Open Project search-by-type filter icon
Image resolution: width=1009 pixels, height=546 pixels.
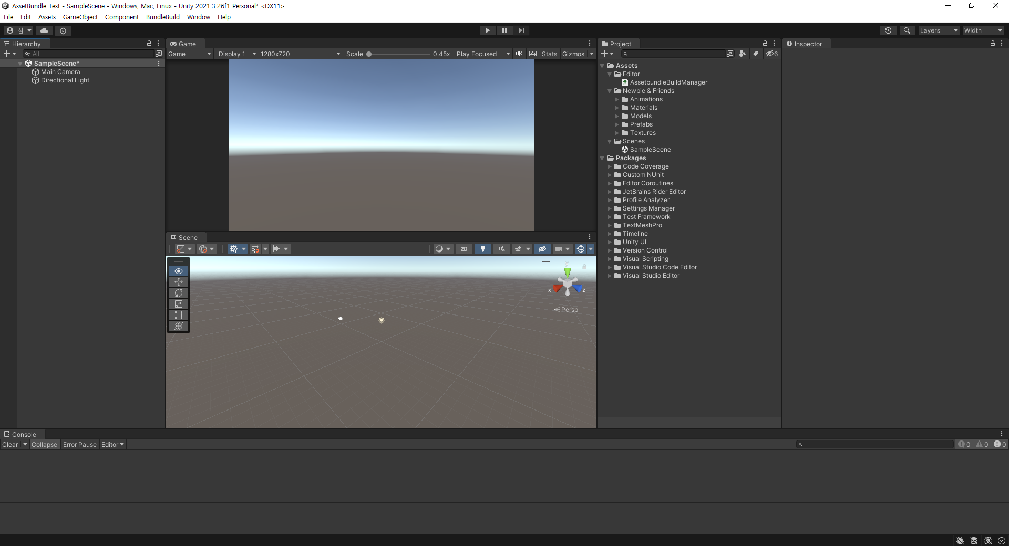[742, 54]
